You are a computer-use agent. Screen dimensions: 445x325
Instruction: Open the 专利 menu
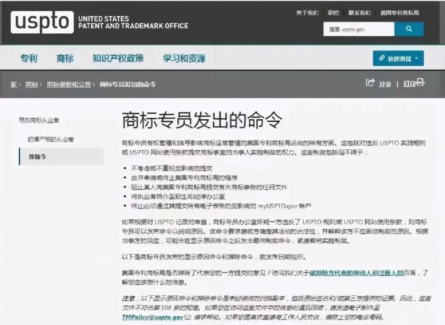[29, 58]
